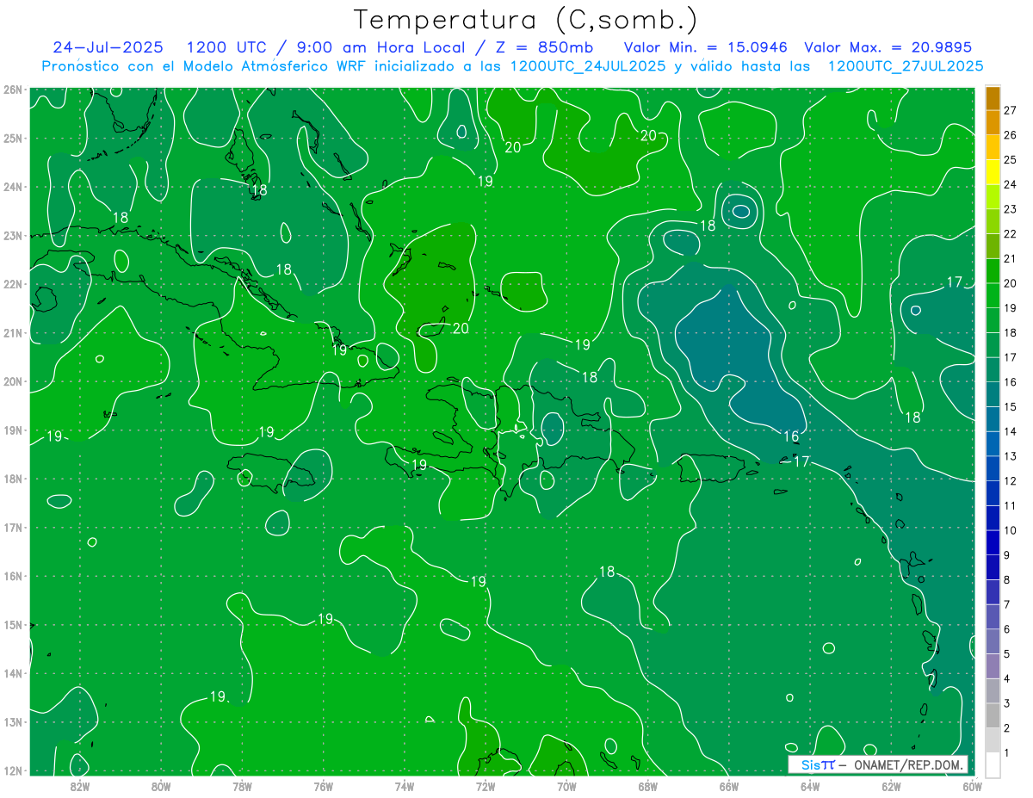Click the '76W' longitude axis label

click(323, 786)
